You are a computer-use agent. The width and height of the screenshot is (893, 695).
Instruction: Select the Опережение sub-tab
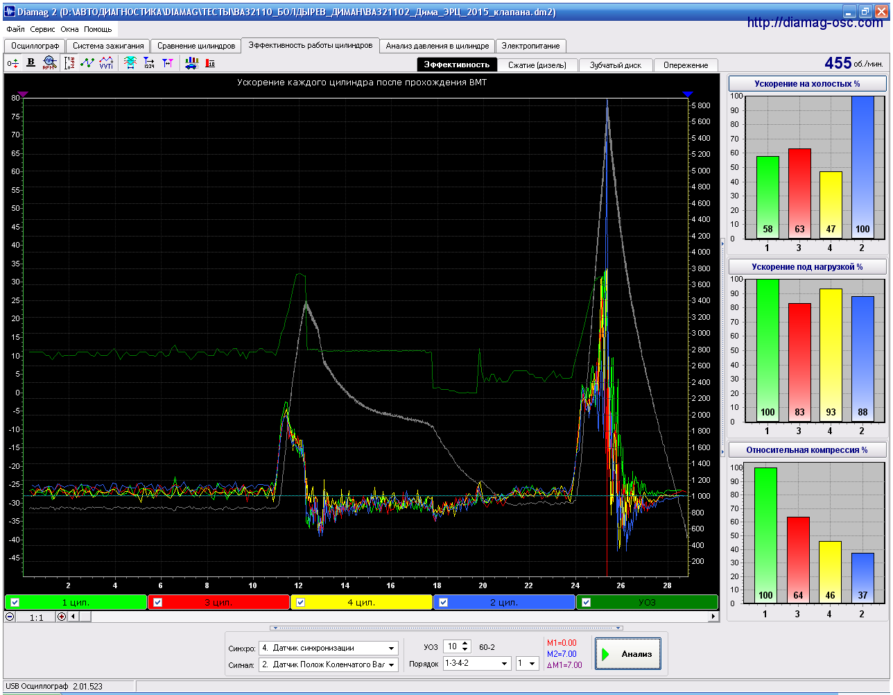click(x=686, y=65)
